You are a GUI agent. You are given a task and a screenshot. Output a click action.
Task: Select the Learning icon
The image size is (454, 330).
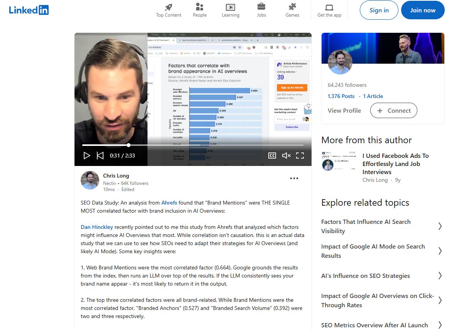(x=230, y=7)
